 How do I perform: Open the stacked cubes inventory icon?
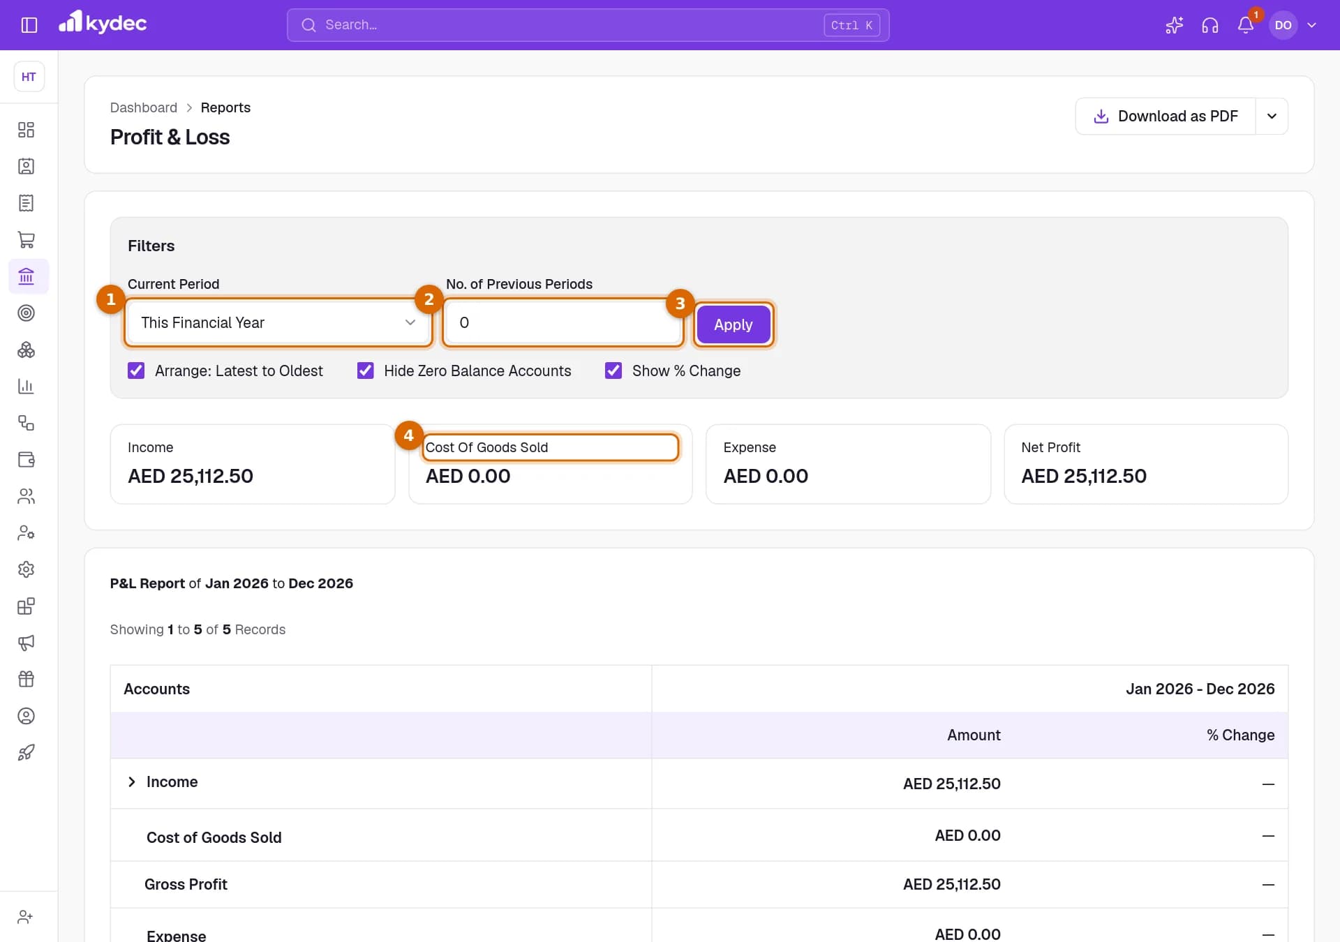coord(26,350)
